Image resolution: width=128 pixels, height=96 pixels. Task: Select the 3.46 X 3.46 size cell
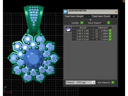[x=83, y=37]
